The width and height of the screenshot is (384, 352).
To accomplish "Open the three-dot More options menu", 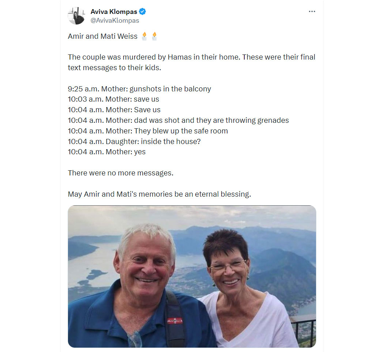I will [x=312, y=11].
